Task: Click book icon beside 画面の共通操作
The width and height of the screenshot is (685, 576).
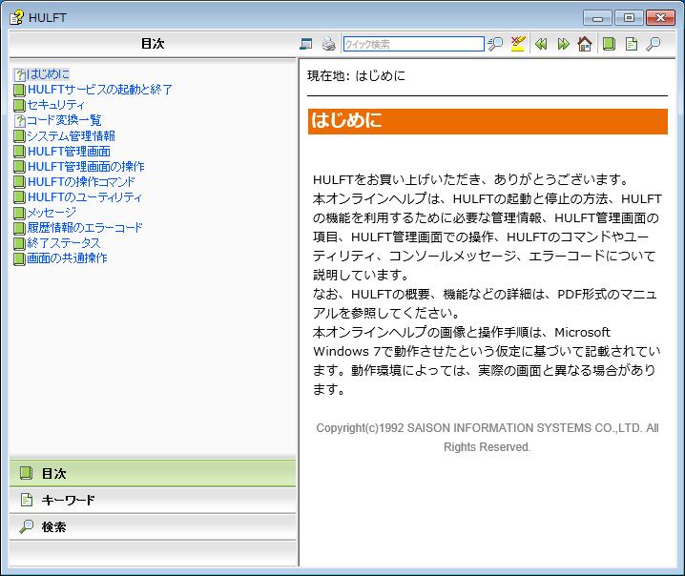Action: [19, 258]
